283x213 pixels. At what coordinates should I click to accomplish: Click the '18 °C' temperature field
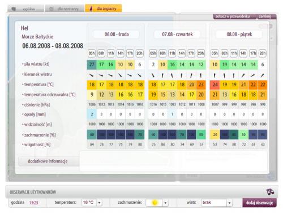(x=89, y=203)
